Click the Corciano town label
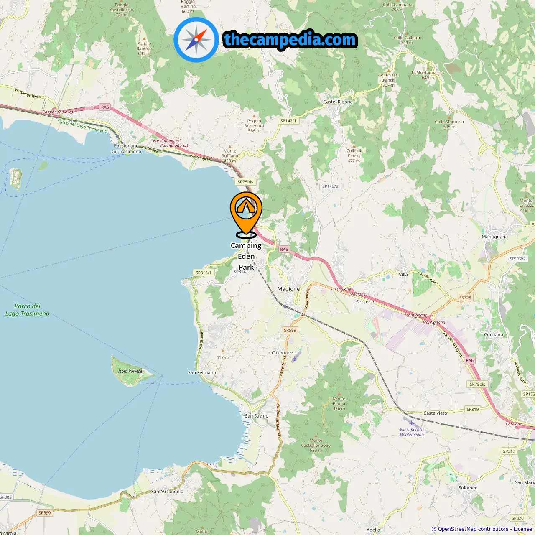The width and height of the screenshot is (535, 535). point(494,334)
